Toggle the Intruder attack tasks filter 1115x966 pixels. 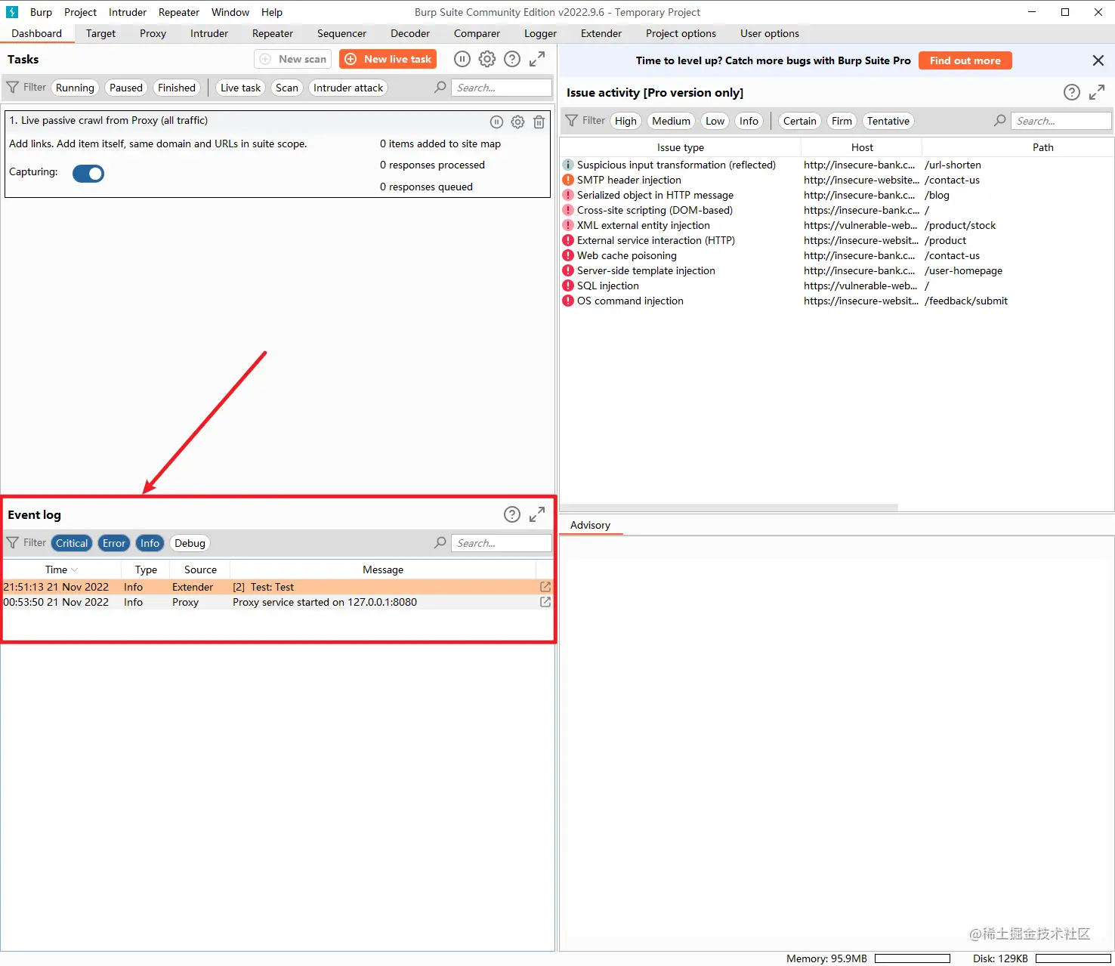(348, 88)
